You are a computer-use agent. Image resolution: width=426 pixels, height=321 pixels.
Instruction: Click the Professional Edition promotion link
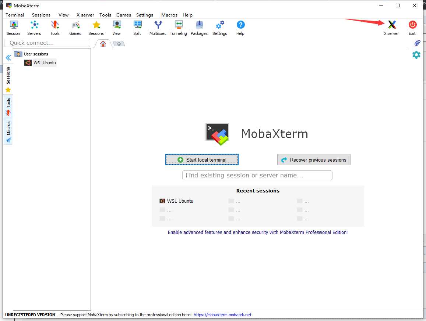point(258,232)
